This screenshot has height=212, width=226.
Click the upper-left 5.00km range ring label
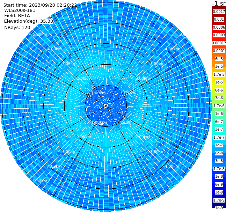[x=40, y=34]
